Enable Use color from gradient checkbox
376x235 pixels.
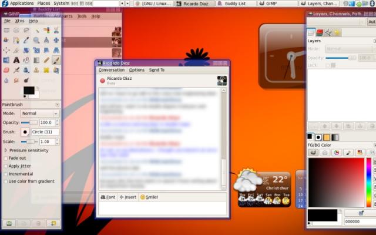pyautogui.click(x=6, y=182)
